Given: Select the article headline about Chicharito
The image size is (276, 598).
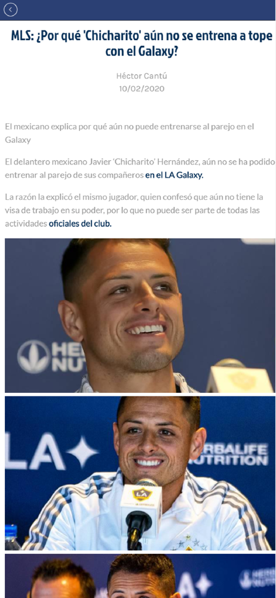Looking at the screenshot, I should click(142, 44).
